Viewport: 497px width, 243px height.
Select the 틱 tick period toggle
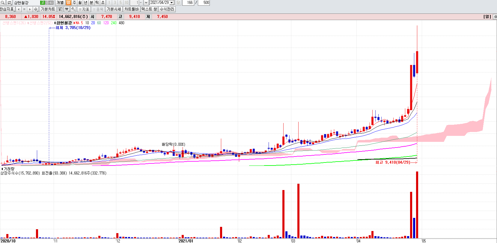pos(97,2)
